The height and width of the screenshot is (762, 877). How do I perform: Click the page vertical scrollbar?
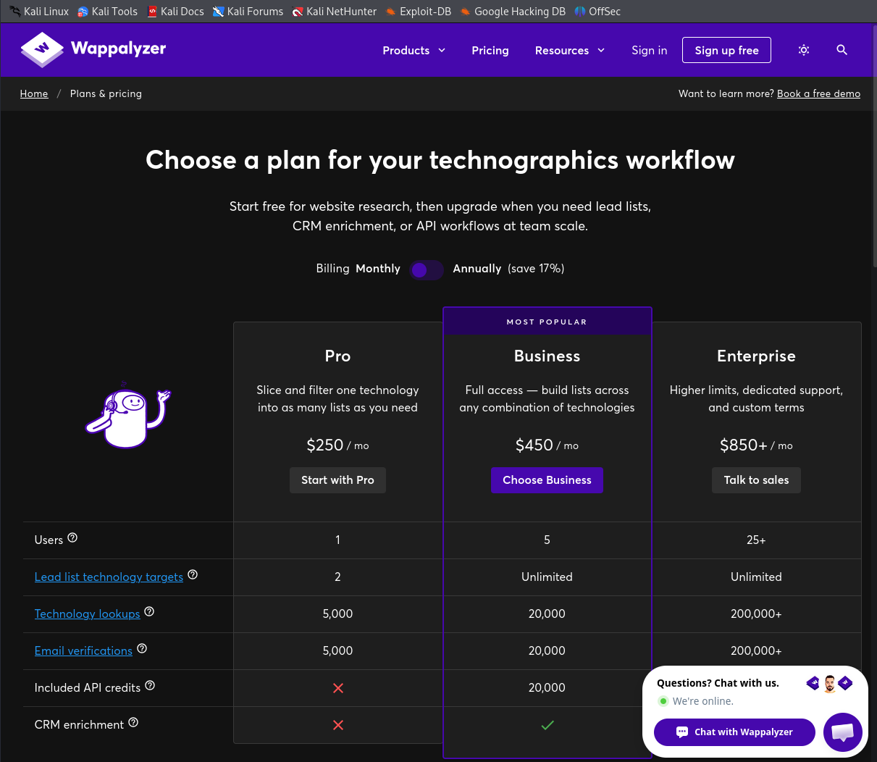tap(874, 145)
